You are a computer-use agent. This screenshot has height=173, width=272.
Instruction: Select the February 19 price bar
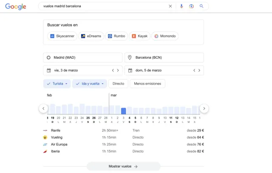53,109
